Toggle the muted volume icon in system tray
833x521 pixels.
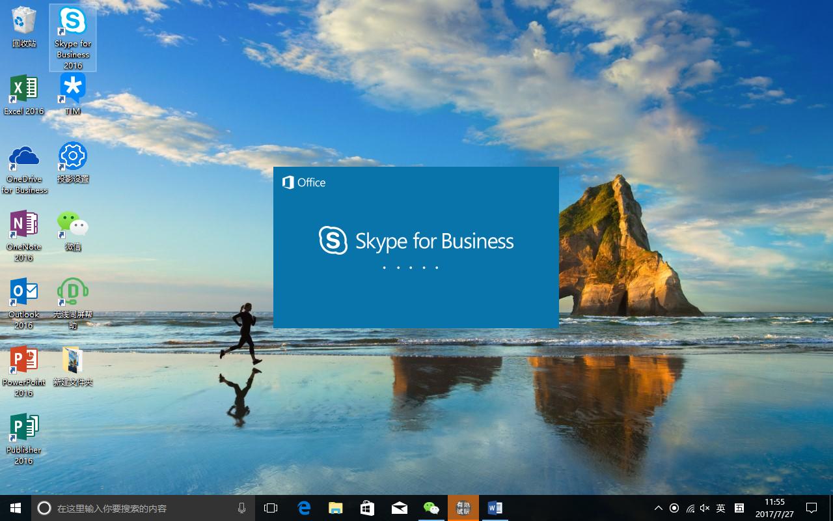(x=705, y=508)
